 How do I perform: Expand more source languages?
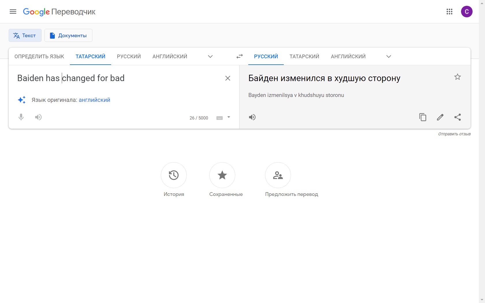coord(210,57)
